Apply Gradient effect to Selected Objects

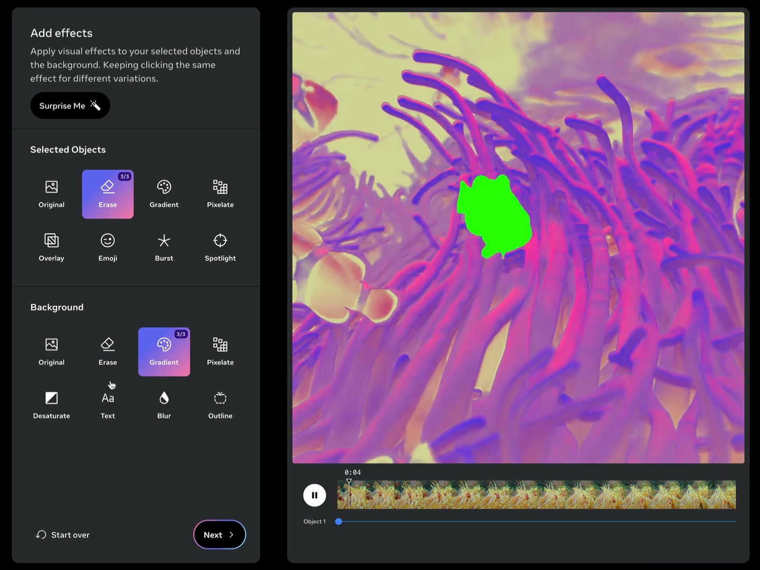164,194
